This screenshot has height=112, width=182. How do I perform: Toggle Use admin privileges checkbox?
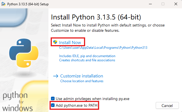pos(53,99)
